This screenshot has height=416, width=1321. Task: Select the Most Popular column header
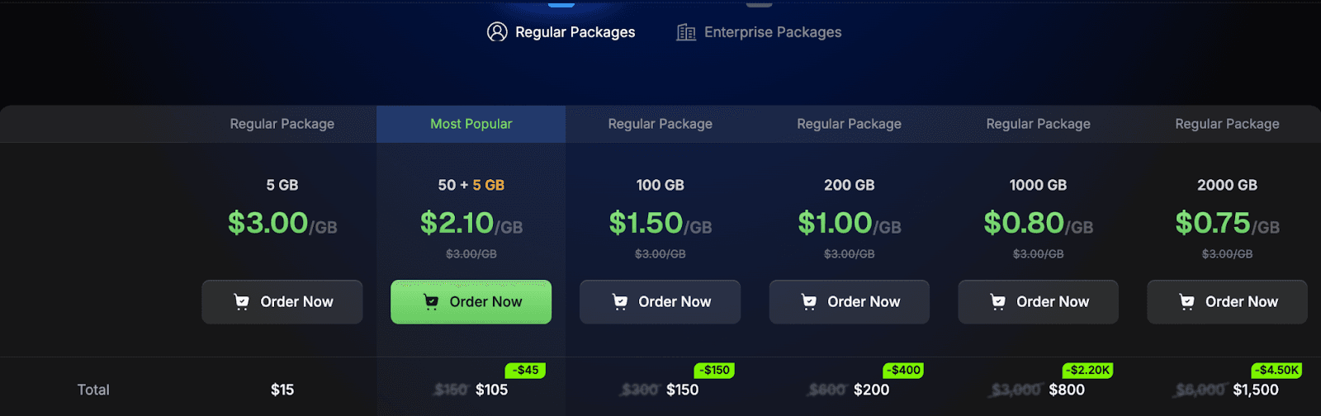pyautogui.click(x=471, y=124)
